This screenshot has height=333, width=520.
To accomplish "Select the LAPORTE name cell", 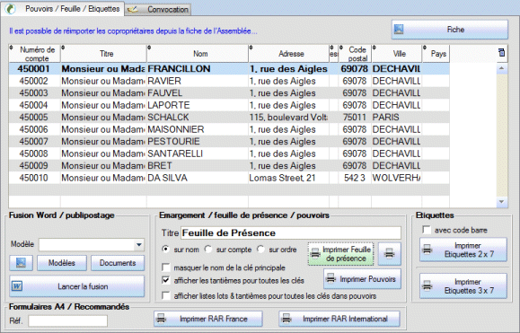I will (198, 105).
